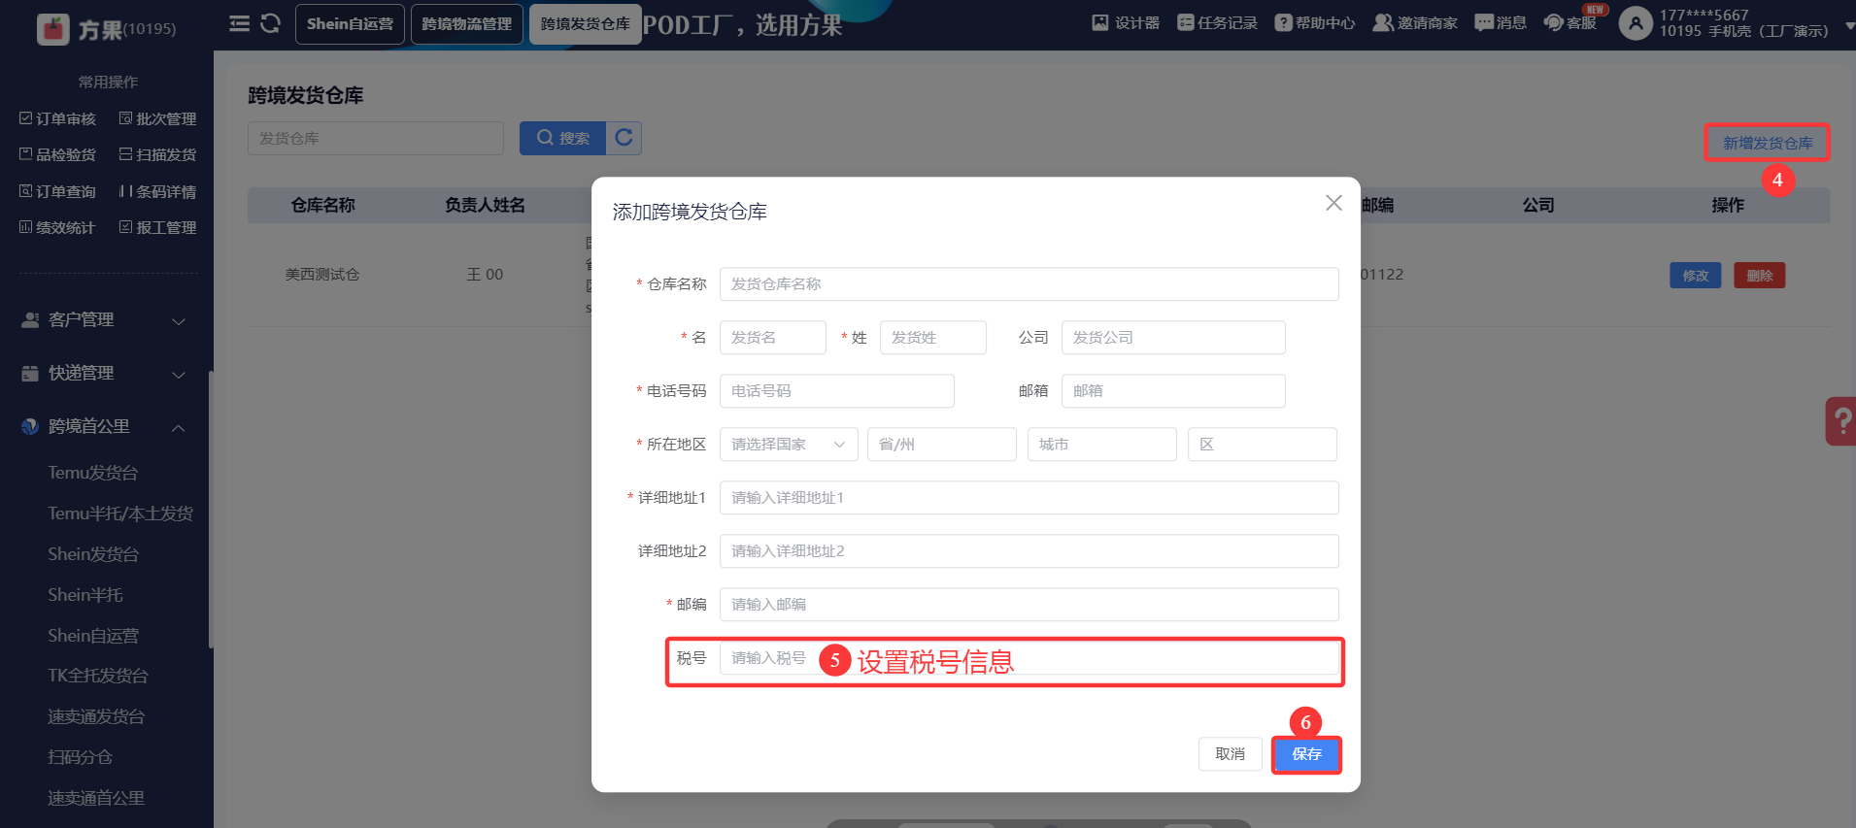Click the 发货名 input field

click(x=773, y=338)
